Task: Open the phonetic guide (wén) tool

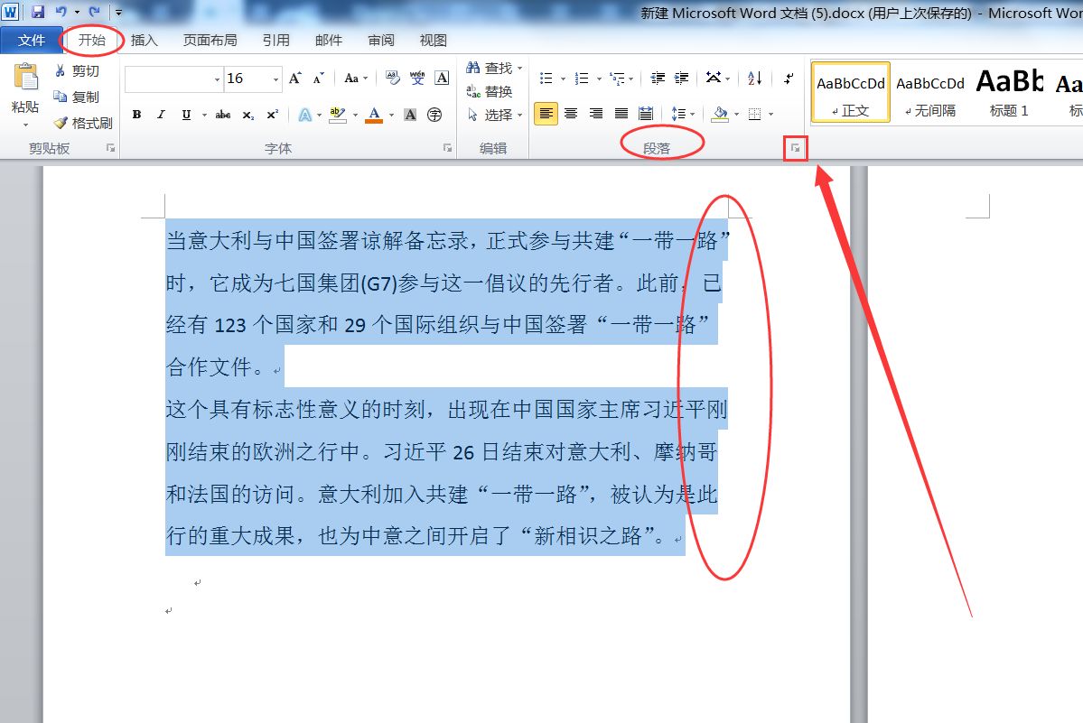Action: coord(417,78)
